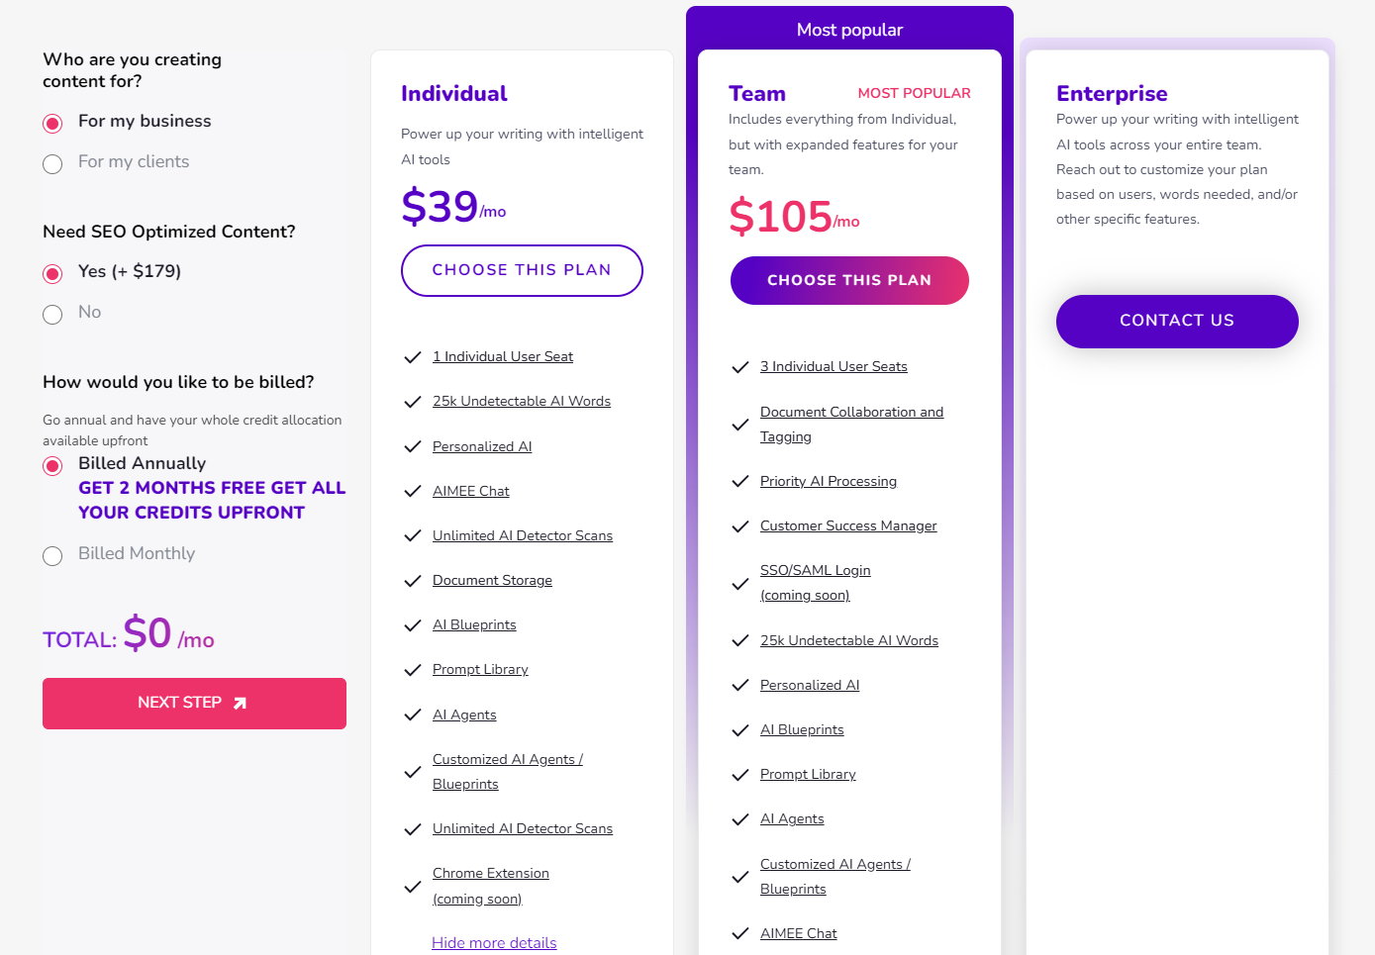Image resolution: width=1375 pixels, height=955 pixels.
Task: Click the checkmark icon next to "3 Individual User Seats"
Action: tap(739, 367)
